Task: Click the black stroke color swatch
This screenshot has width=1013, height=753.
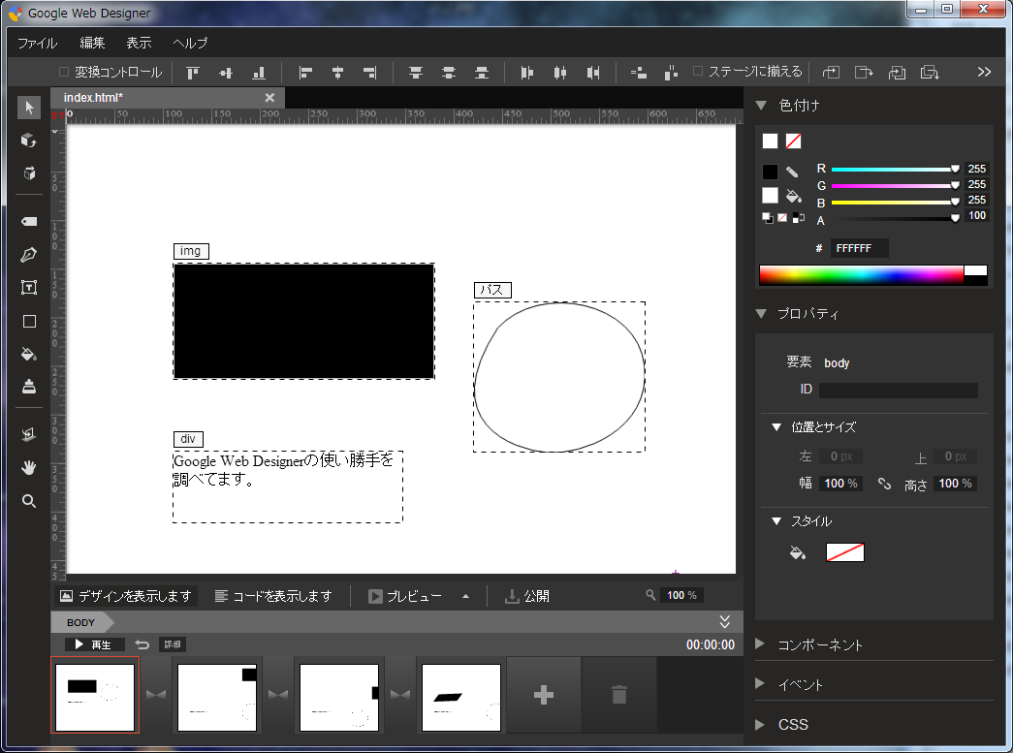Action: 770,172
